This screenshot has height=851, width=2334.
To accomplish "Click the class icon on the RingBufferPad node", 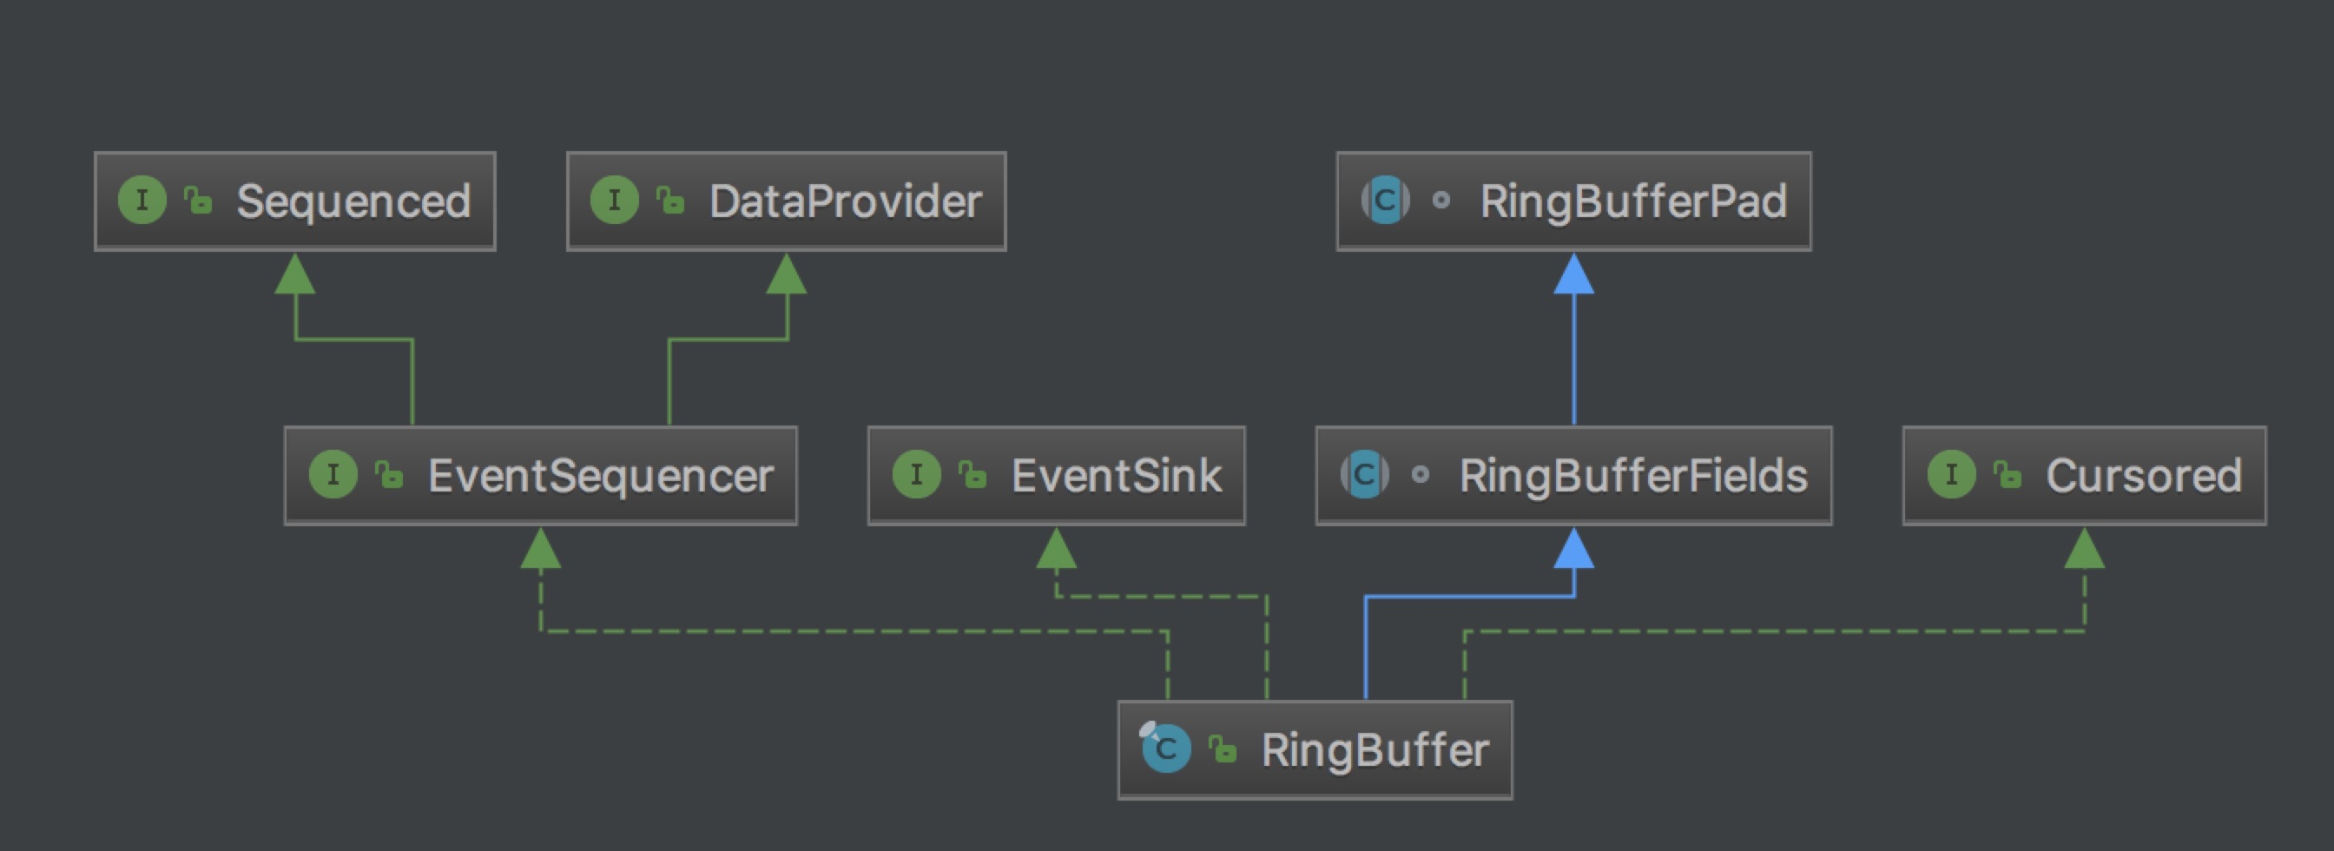I will pos(1384,201).
